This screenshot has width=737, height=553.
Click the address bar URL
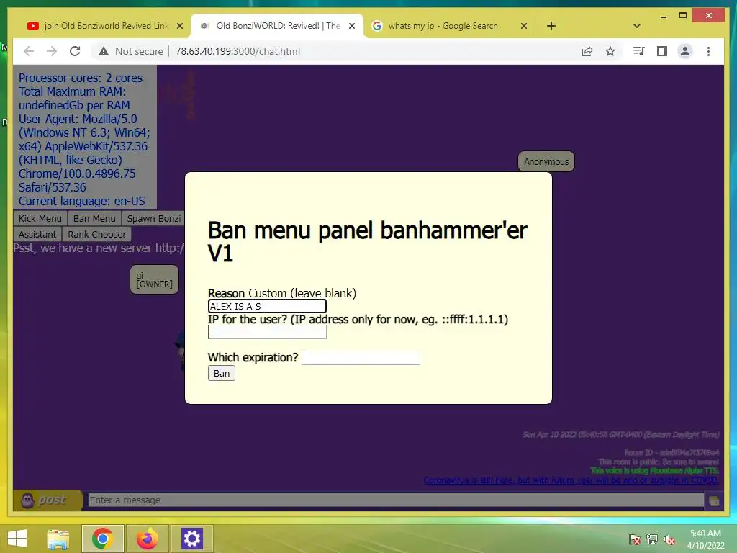click(238, 51)
